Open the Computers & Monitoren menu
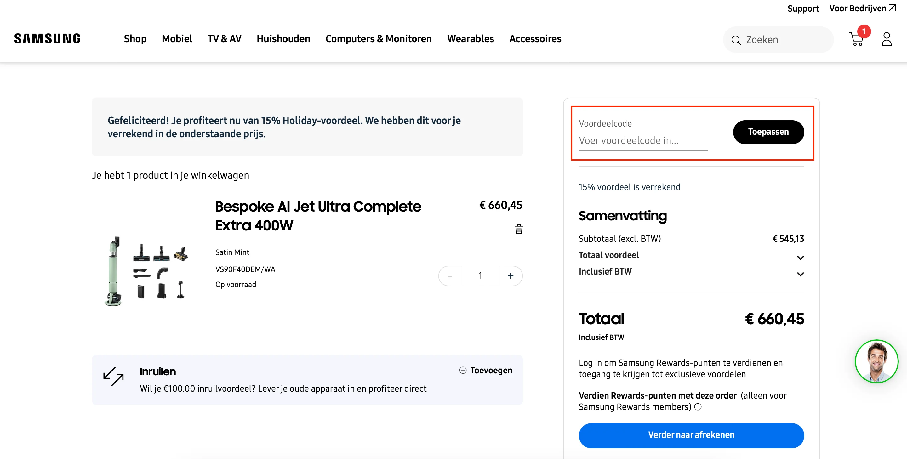The height and width of the screenshot is (459, 907). 379,39
